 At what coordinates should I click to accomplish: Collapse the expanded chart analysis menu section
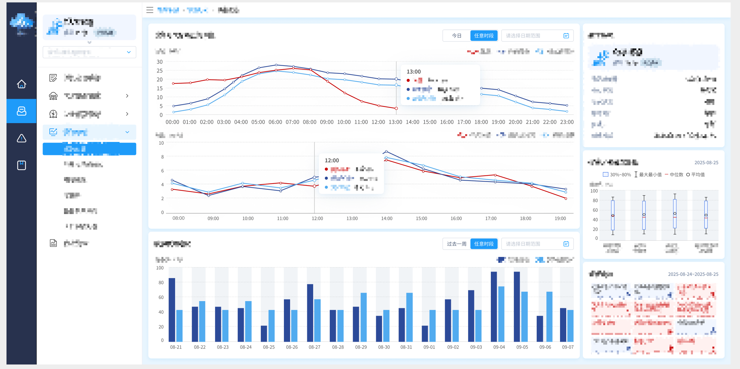[127, 132]
